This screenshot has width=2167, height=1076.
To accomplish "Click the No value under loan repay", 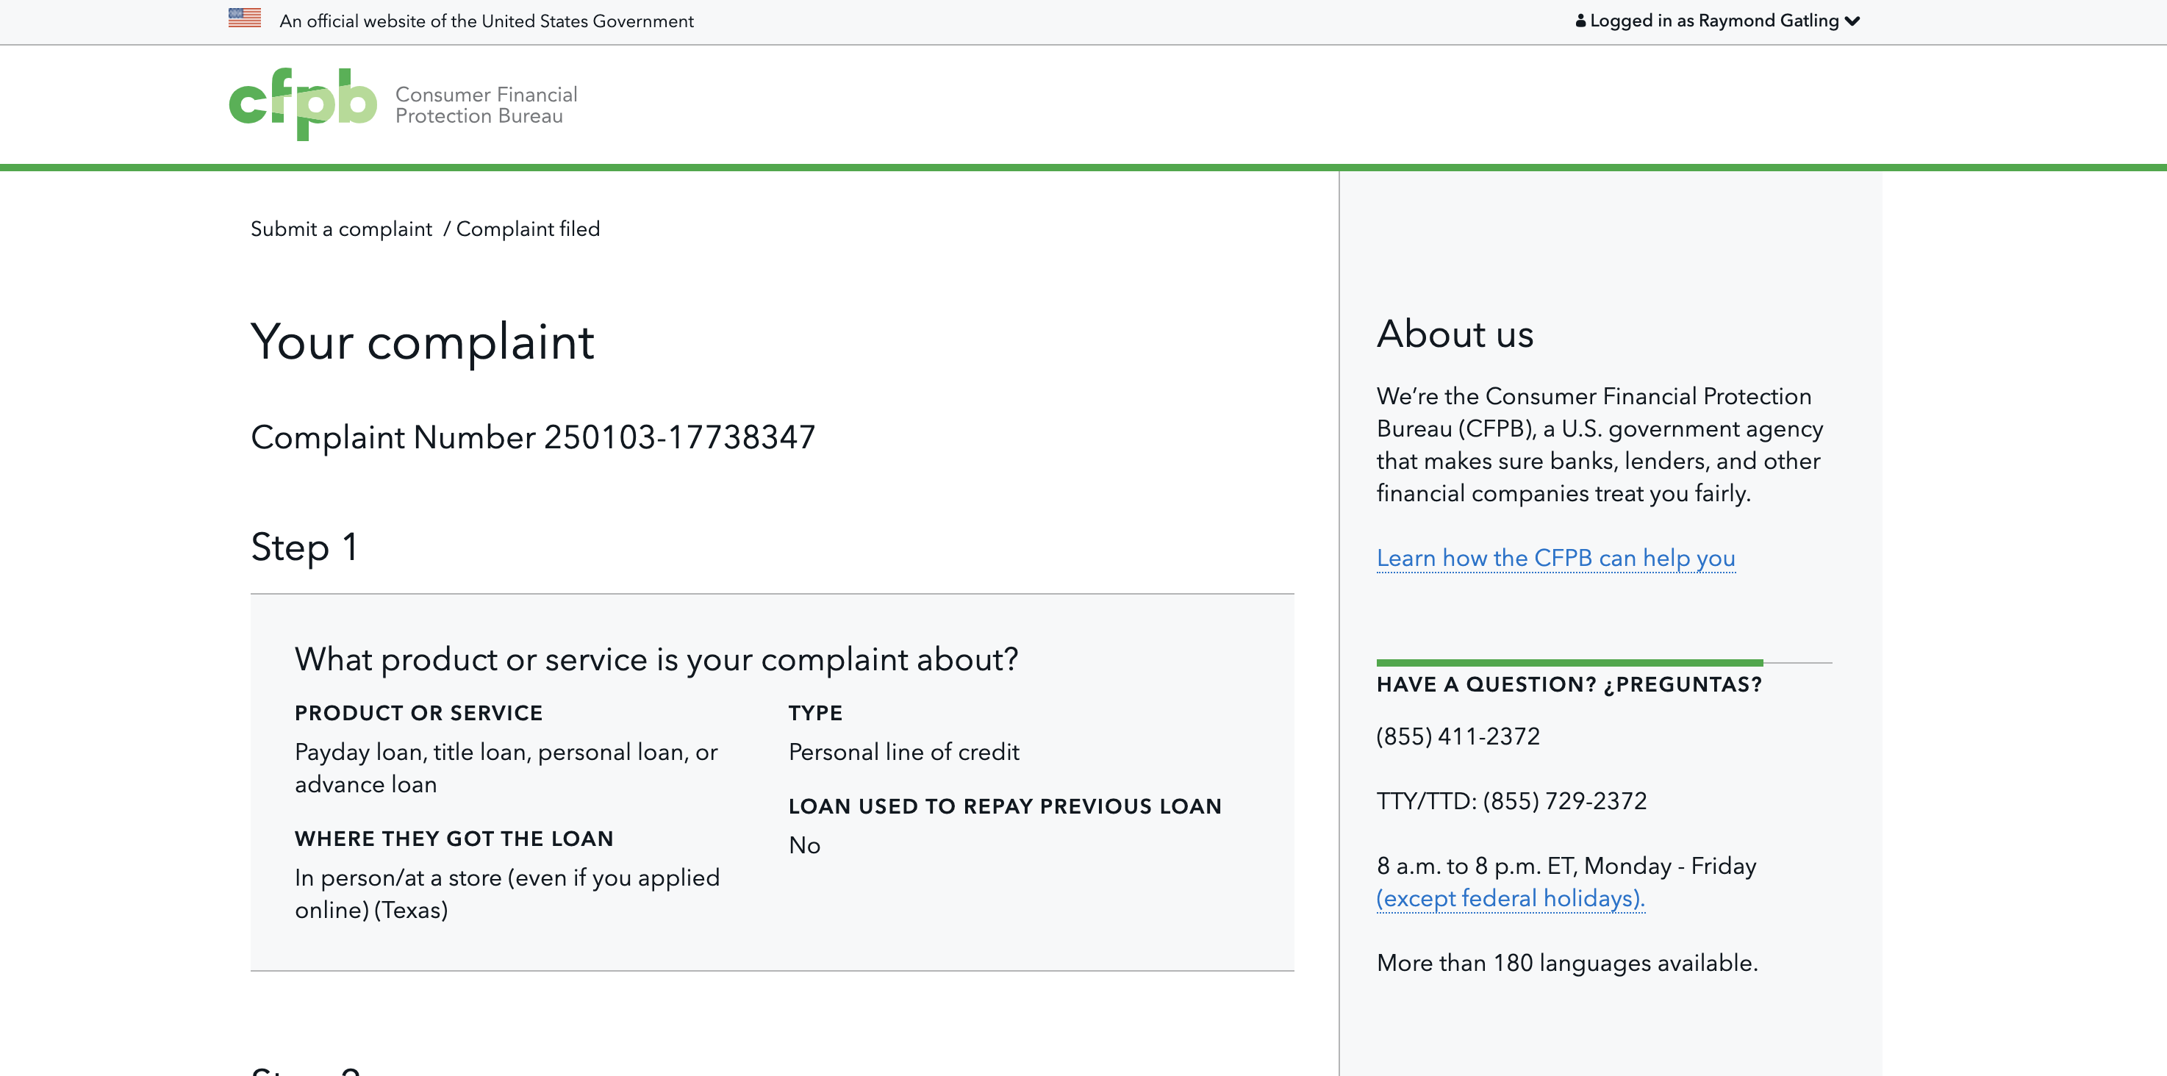I will [804, 845].
